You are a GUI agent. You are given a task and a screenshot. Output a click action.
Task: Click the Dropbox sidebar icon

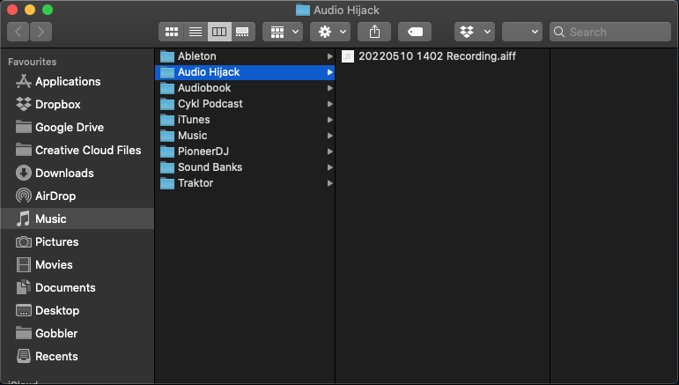(24, 104)
